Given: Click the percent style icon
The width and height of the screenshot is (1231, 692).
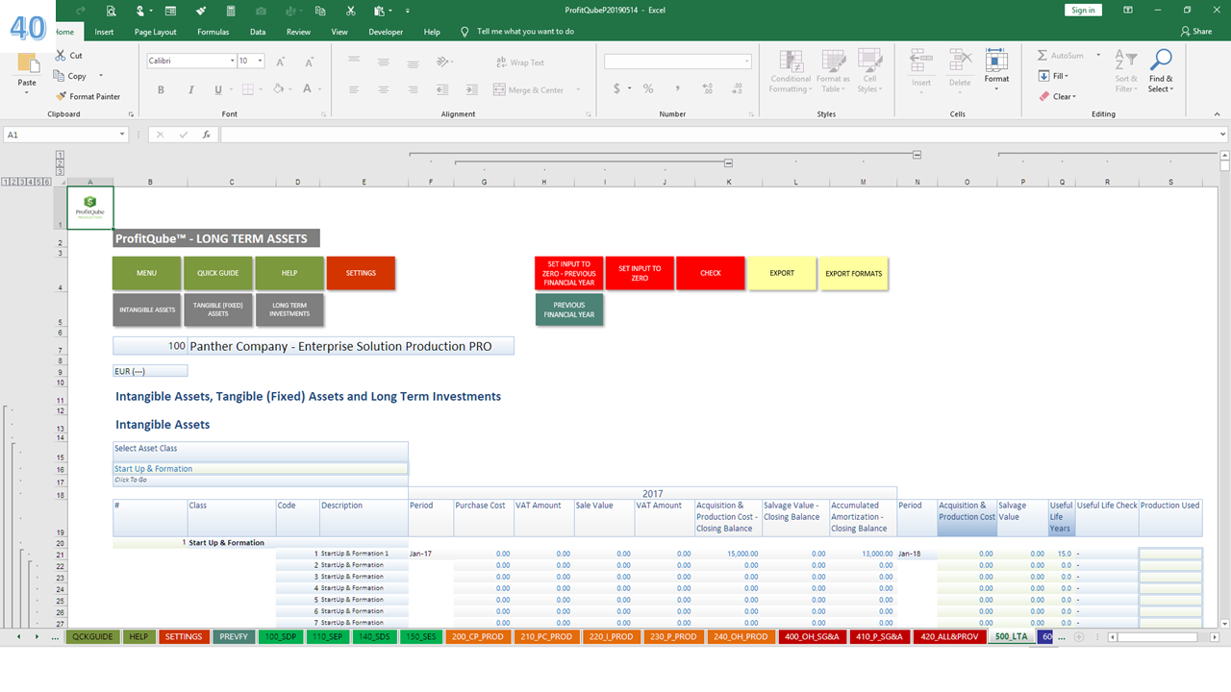Looking at the screenshot, I should click(648, 88).
